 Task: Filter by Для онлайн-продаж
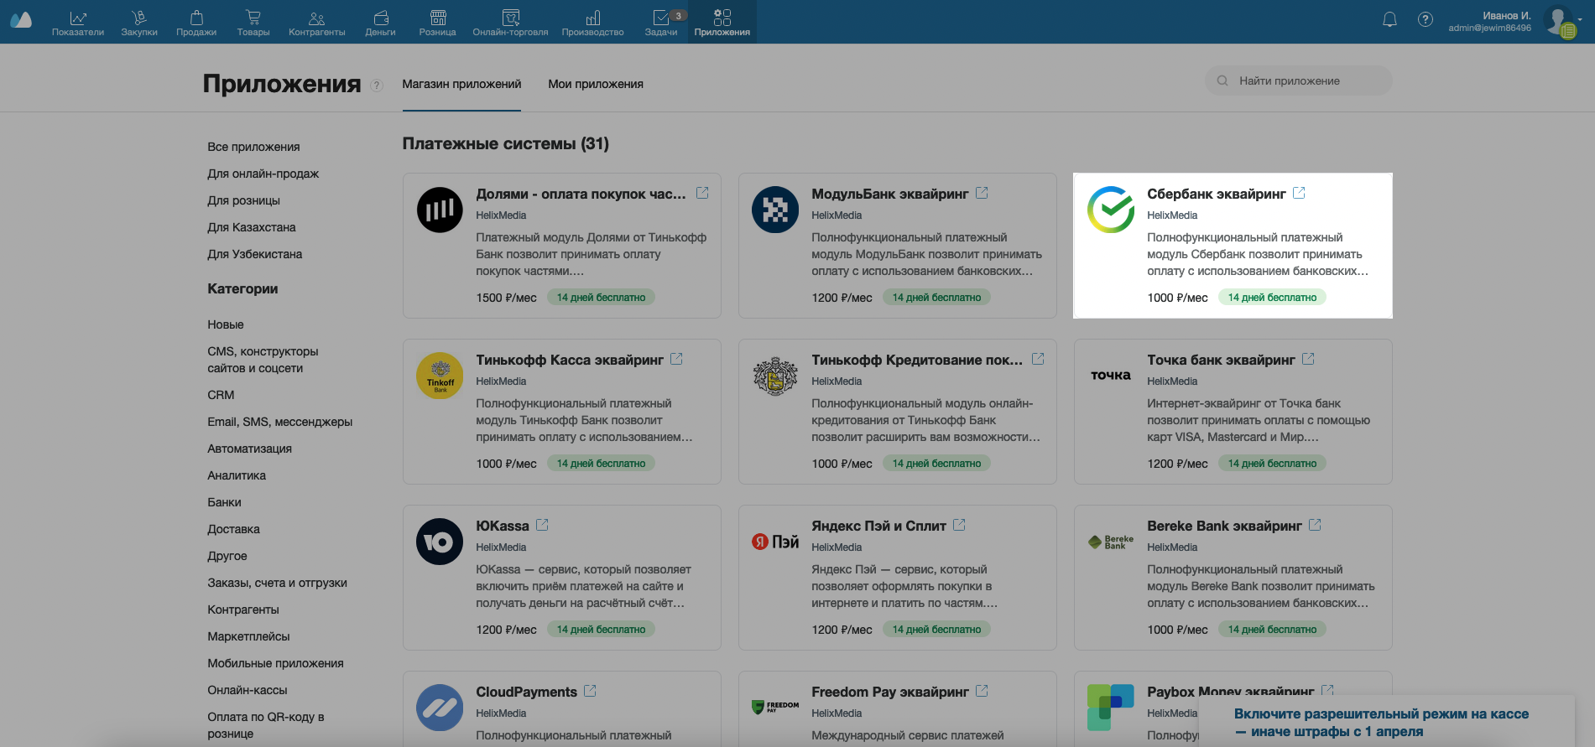point(263,174)
